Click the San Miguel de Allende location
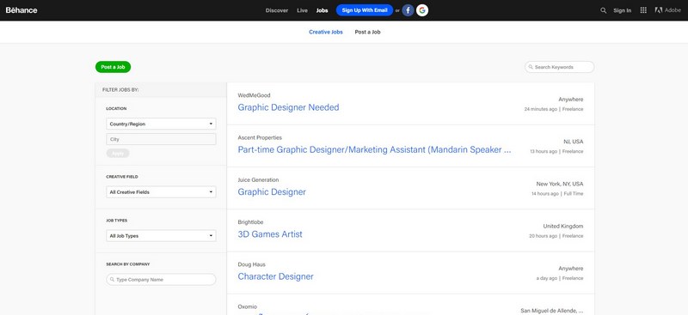Viewport: 688px width, 315px height. tap(552, 311)
